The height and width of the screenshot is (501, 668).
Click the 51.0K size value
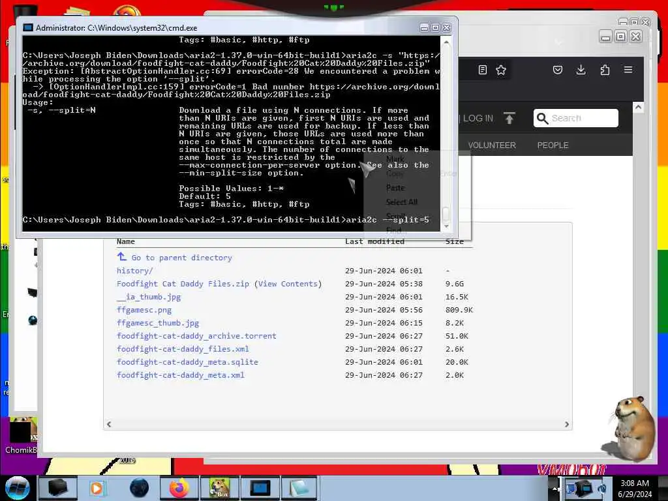(457, 336)
